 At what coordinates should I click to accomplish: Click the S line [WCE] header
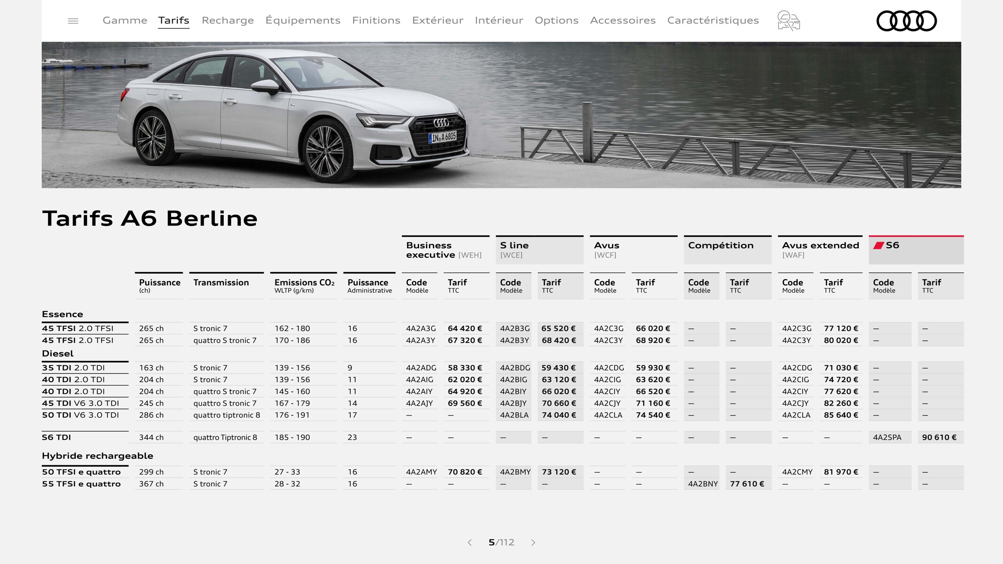(539, 250)
